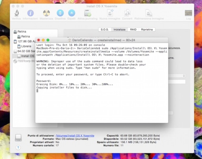
Task: Open the Informazioni info icon
Action: tap(30, 13)
